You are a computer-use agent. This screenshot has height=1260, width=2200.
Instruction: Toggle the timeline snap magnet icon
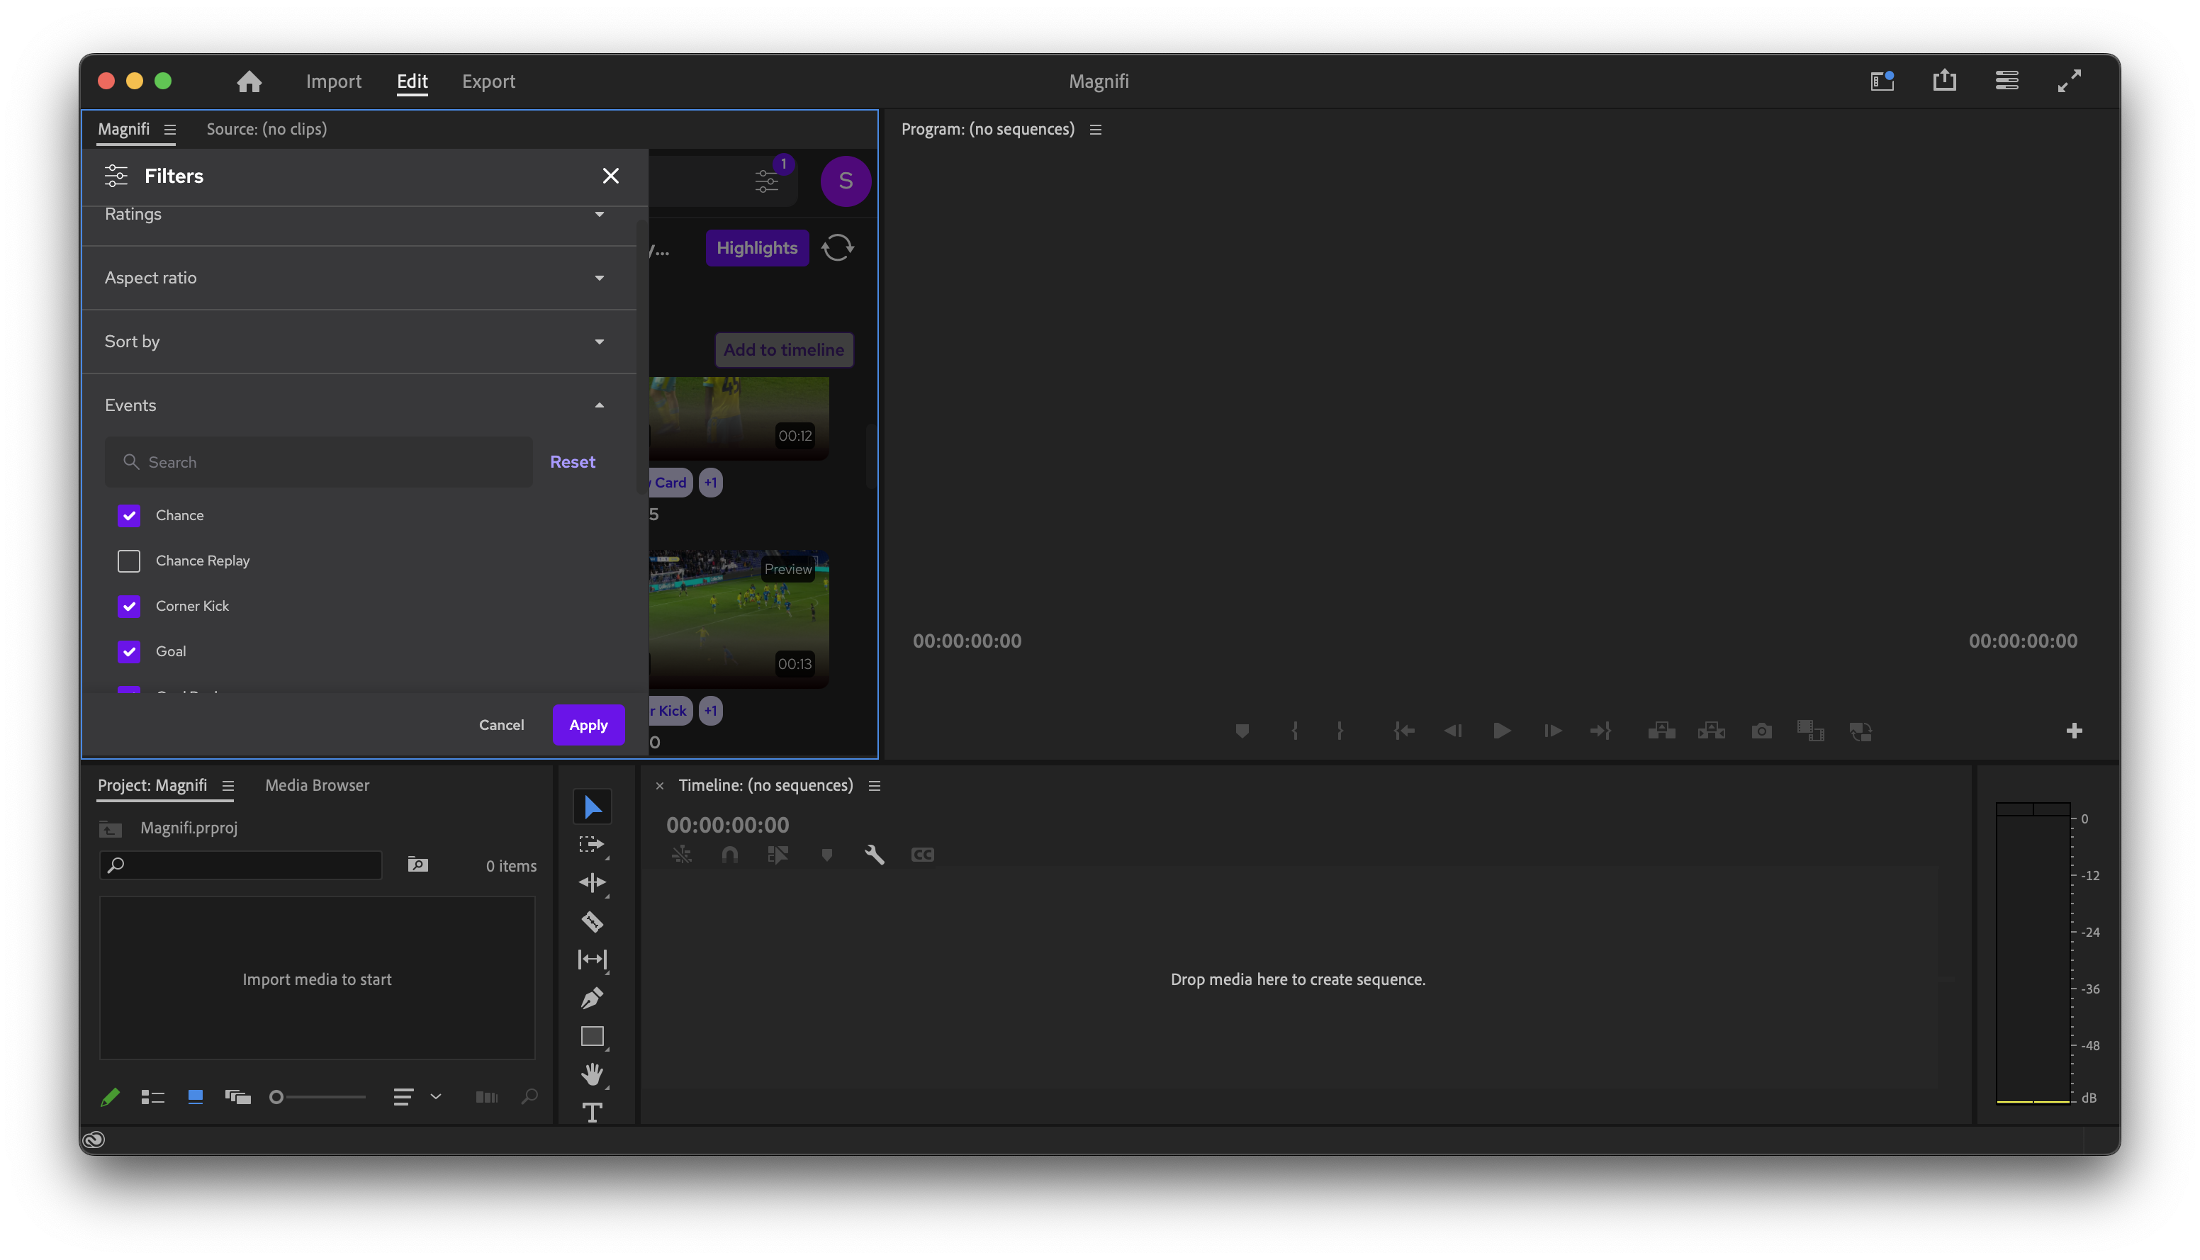(729, 854)
